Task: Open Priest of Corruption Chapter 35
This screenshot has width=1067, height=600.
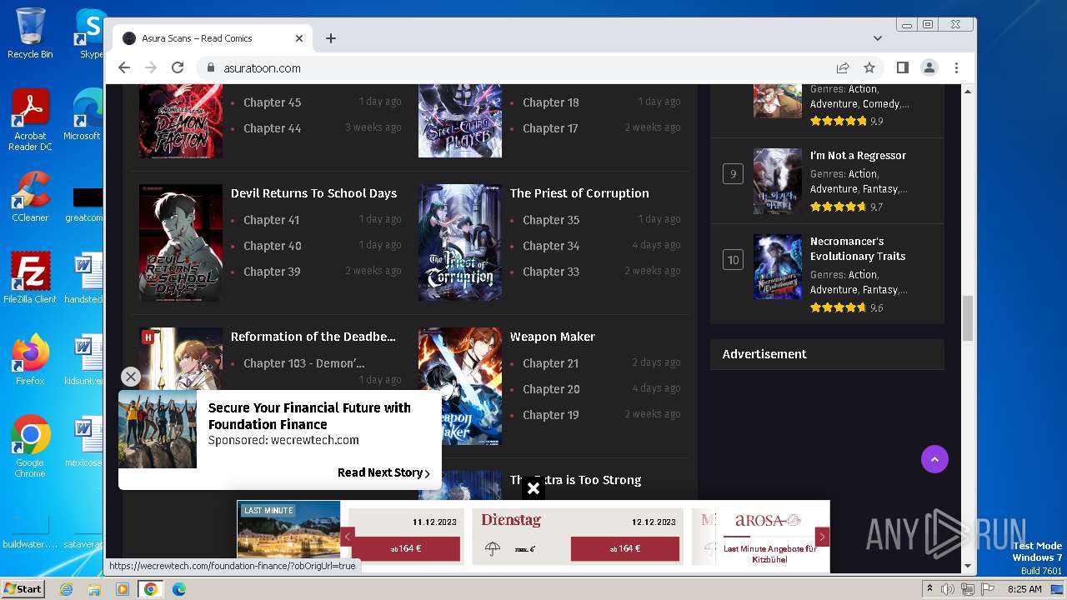Action: 550,220
